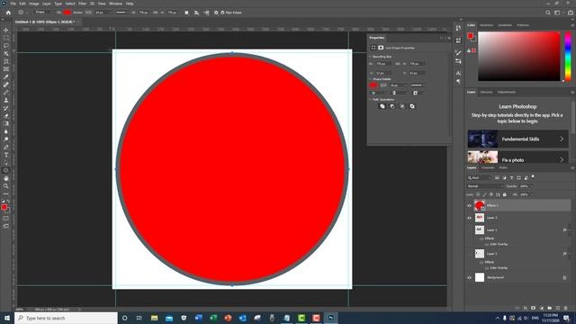Image resolution: width=576 pixels, height=324 pixels.
Task: Open the Layer menu
Action: click(47, 4)
